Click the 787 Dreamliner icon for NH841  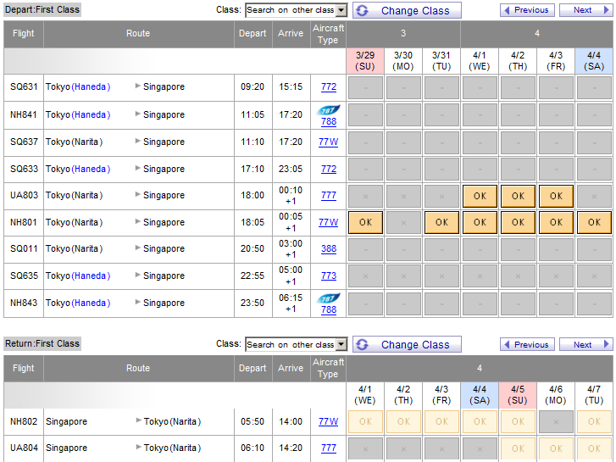pyautogui.click(x=328, y=109)
